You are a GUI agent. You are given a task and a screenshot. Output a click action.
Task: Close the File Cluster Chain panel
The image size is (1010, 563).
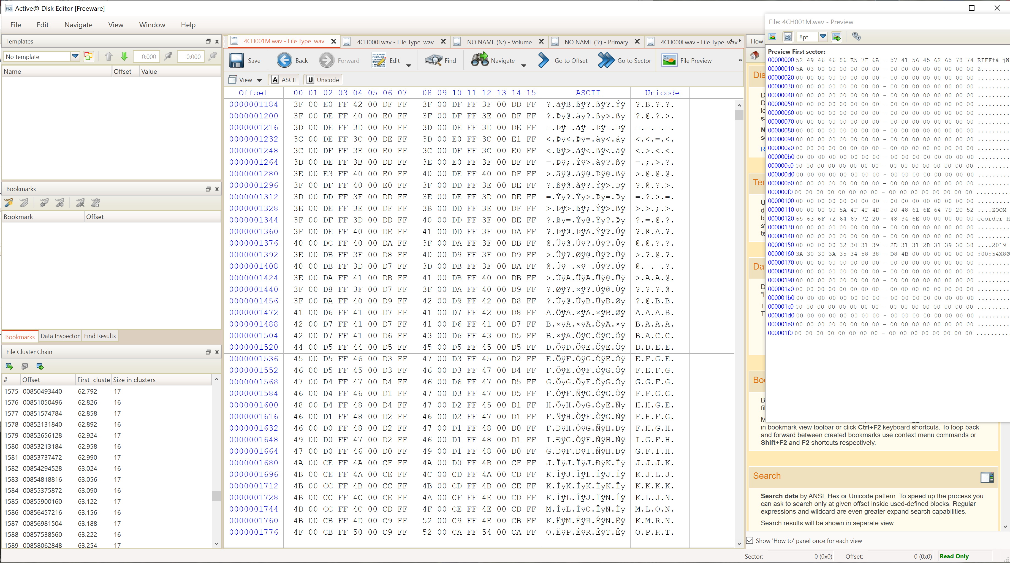[217, 352]
